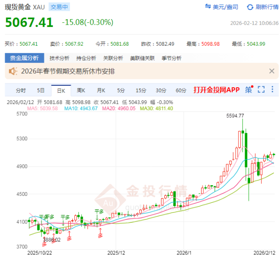Switch to 季节分析 tab
Viewport: 280px width, 255px height.
pos(171,58)
